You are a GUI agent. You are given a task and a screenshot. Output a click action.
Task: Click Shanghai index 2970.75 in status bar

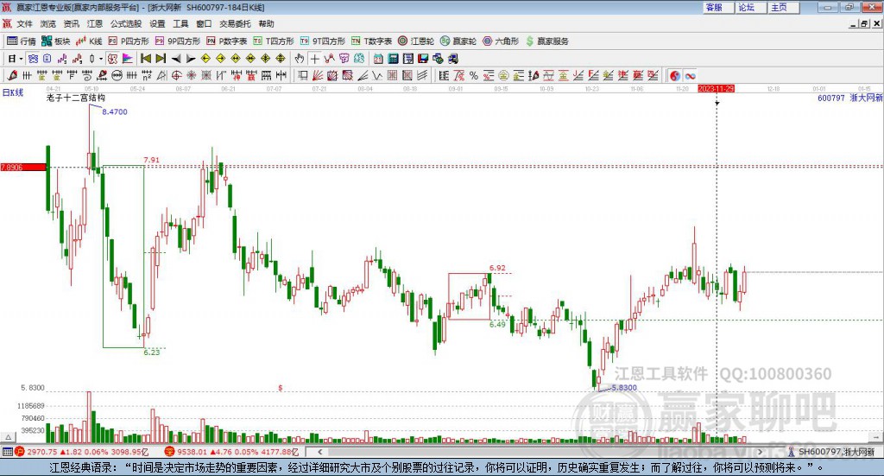pyautogui.click(x=41, y=452)
